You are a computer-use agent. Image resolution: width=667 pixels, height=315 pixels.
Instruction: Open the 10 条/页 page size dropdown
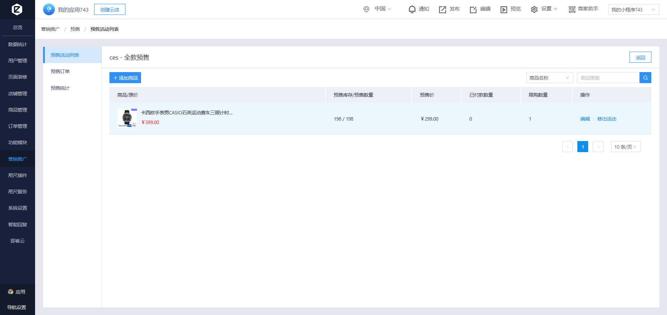click(x=626, y=147)
